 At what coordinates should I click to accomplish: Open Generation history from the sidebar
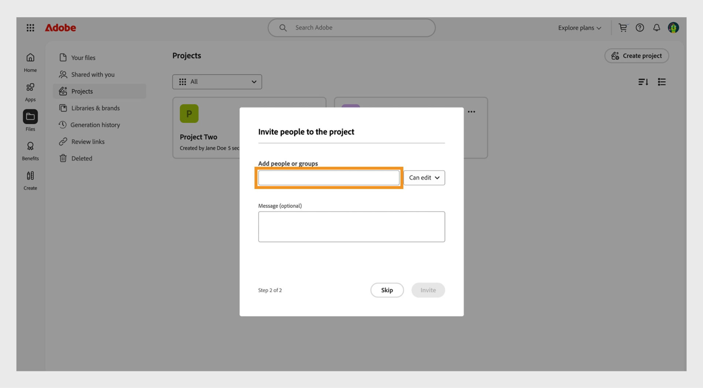tap(95, 125)
